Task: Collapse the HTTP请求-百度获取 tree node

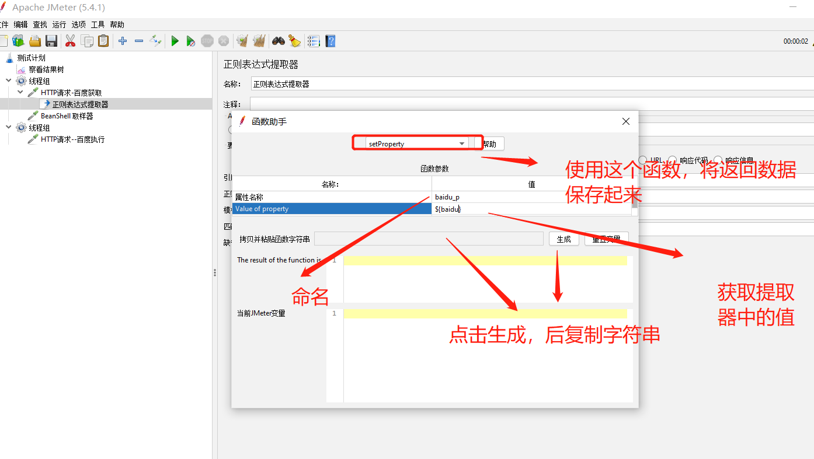Action: [x=20, y=93]
